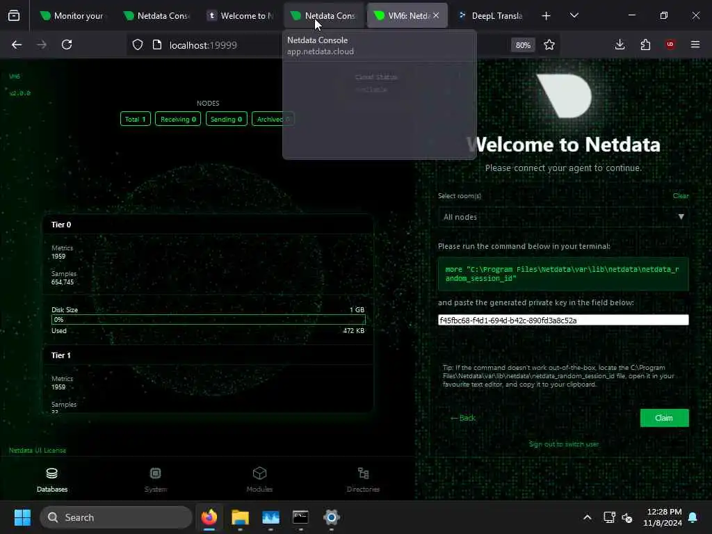Open the Directories section icon
The image size is (712, 534).
pos(363,474)
